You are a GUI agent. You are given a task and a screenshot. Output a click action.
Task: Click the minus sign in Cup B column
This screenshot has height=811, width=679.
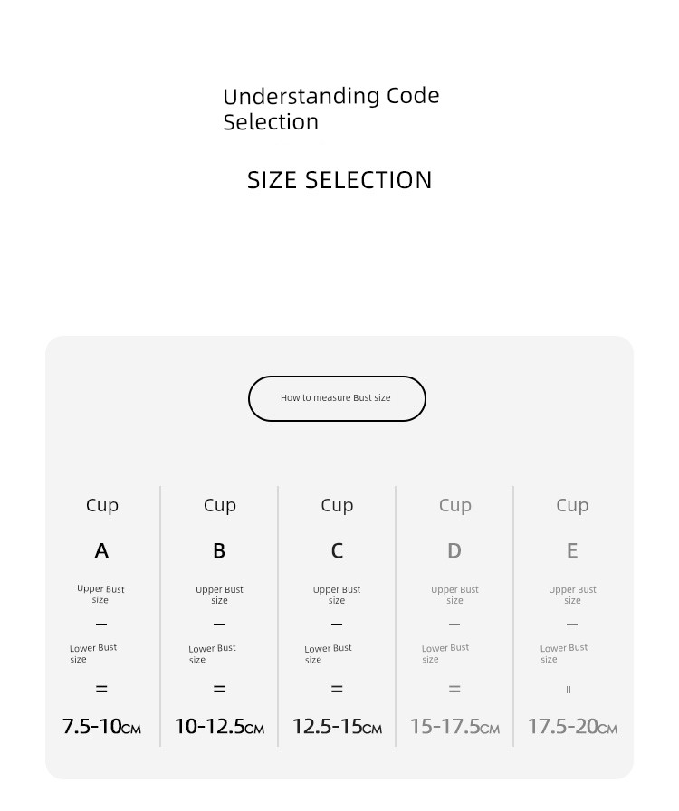(219, 625)
